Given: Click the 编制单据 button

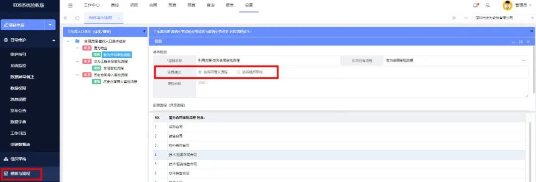Looking at the screenshot, I should (x=23, y=25).
